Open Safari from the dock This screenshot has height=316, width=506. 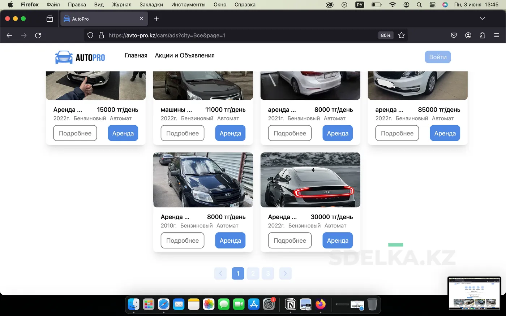[x=164, y=304]
